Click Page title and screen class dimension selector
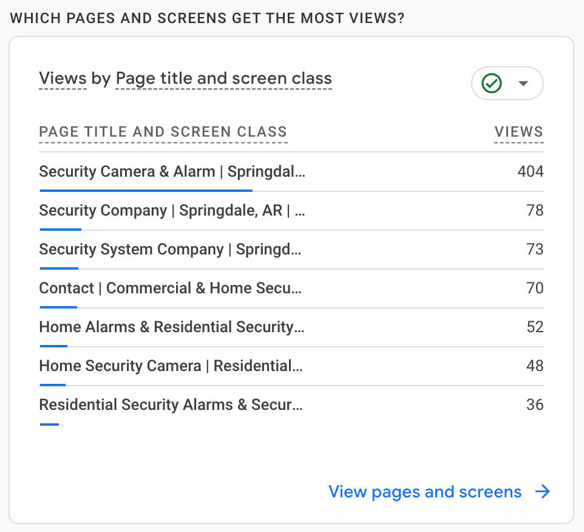 [x=223, y=78]
